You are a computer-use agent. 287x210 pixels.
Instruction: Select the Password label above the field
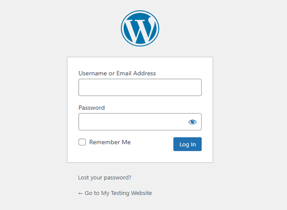click(92, 107)
